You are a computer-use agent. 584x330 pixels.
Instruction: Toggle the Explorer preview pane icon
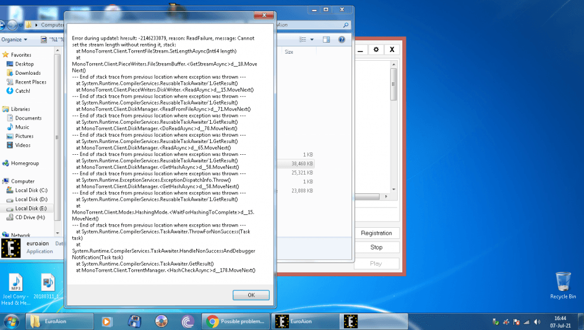(x=326, y=40)
